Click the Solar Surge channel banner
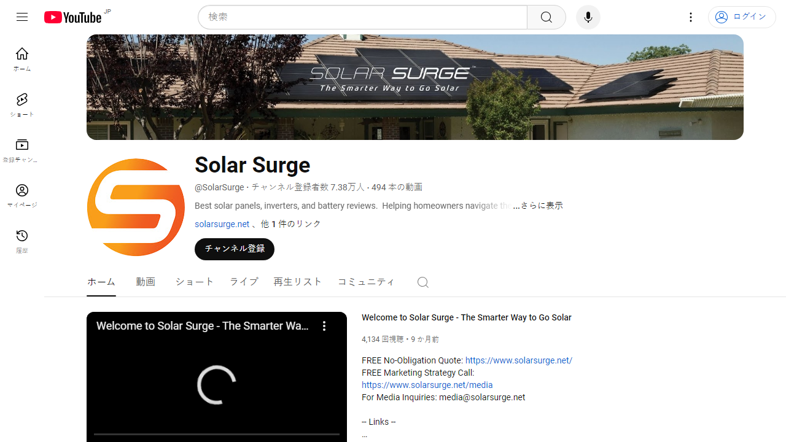The height and width of the screenshot is (442, 786). (x=415, y=87)
